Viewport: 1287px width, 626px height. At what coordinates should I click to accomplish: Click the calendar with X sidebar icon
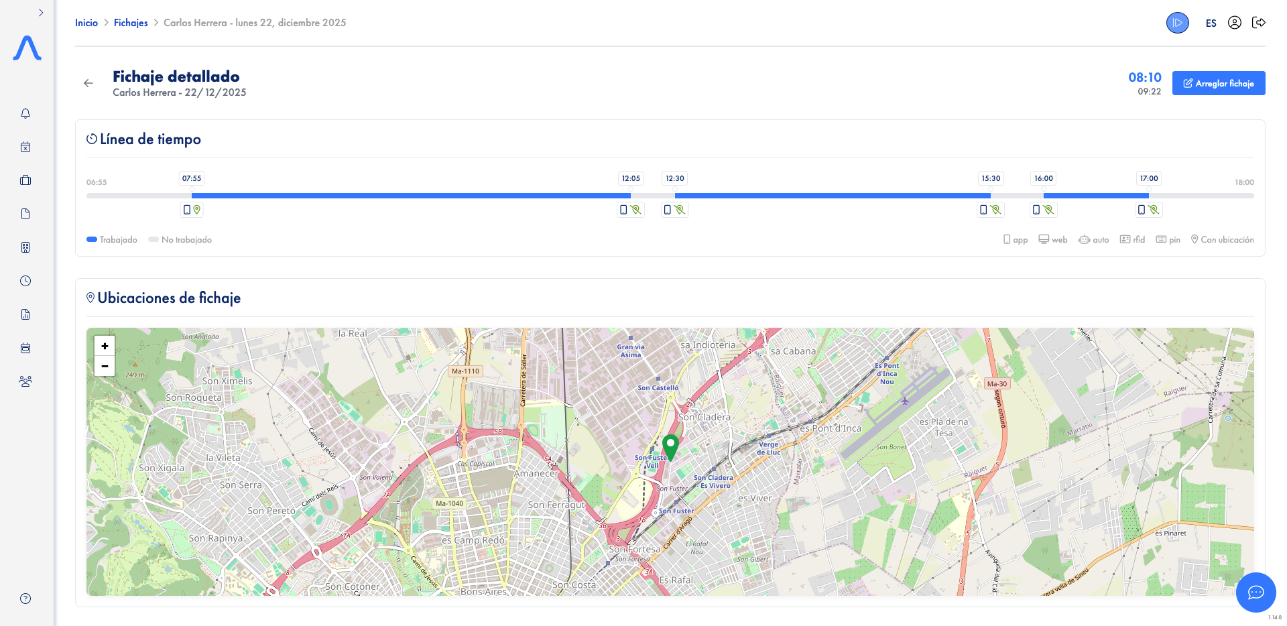click(25, 147)
